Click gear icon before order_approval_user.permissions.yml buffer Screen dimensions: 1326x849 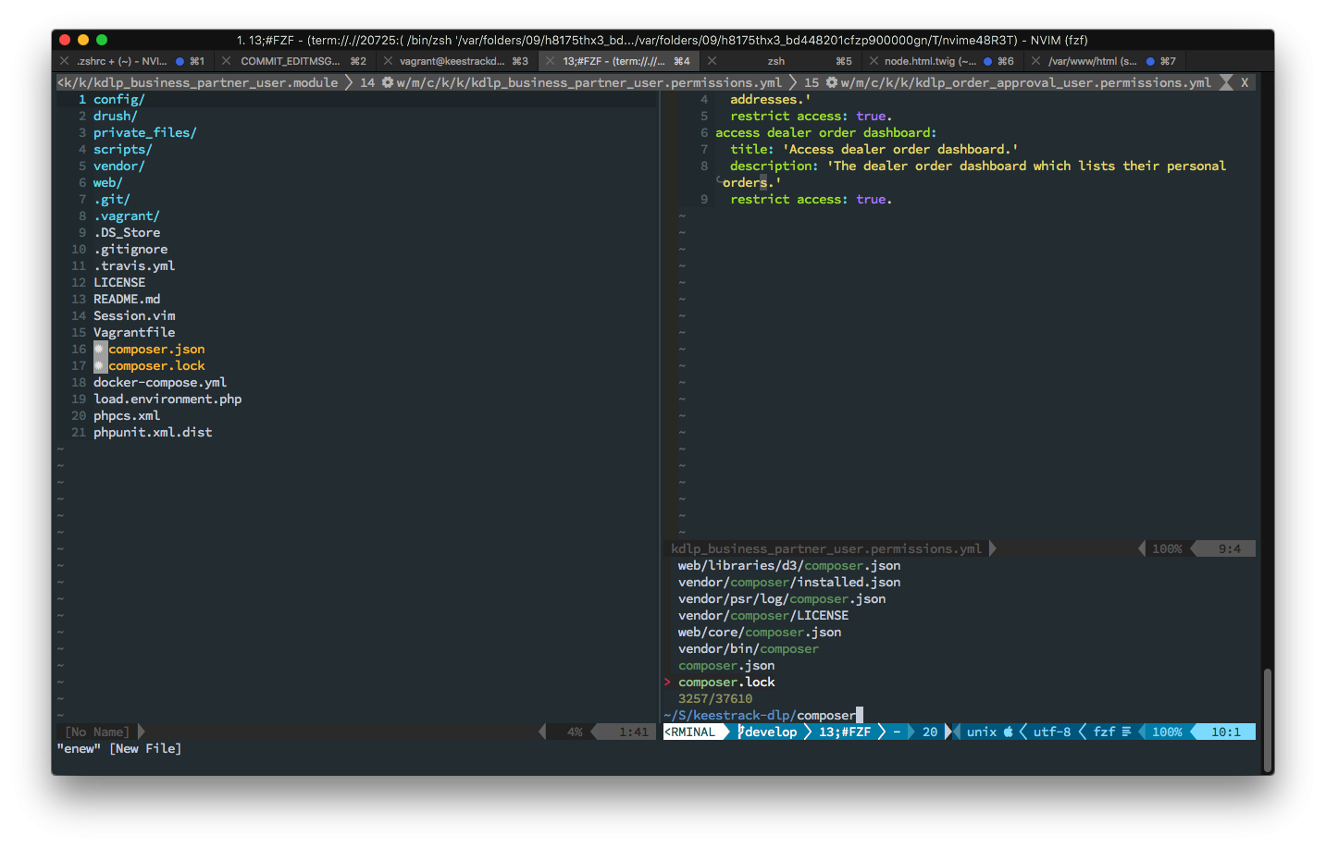coord(832,82)
